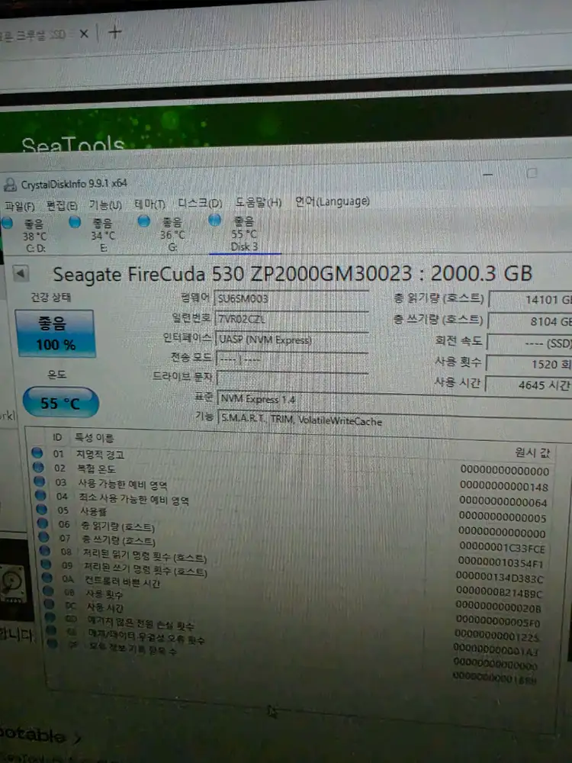Click status icon for 08 처리된 읽기 명령 횟수
The height and width of the screenshot is (763, 572).
45,550
